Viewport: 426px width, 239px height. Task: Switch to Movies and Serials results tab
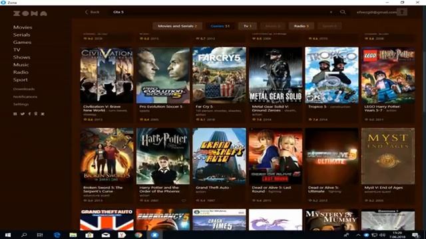pos(178,26)
